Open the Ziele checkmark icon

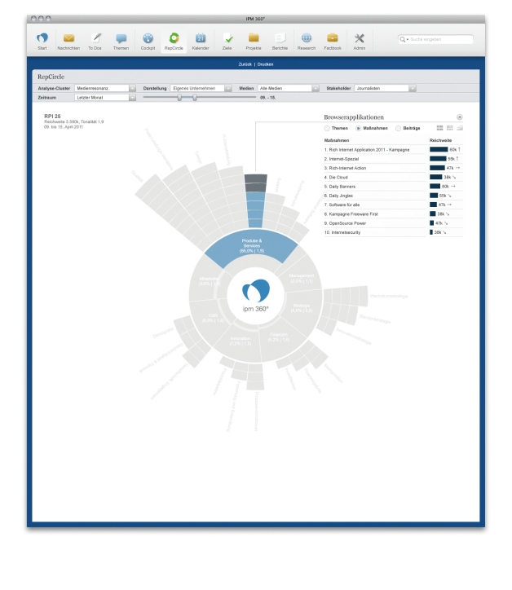click(227, 38)
